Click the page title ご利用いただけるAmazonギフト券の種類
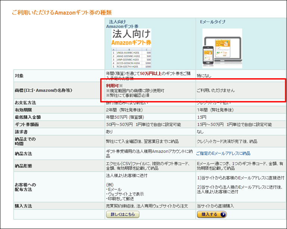This screenshot has height=229, width=287. click(x=61, y=12)
